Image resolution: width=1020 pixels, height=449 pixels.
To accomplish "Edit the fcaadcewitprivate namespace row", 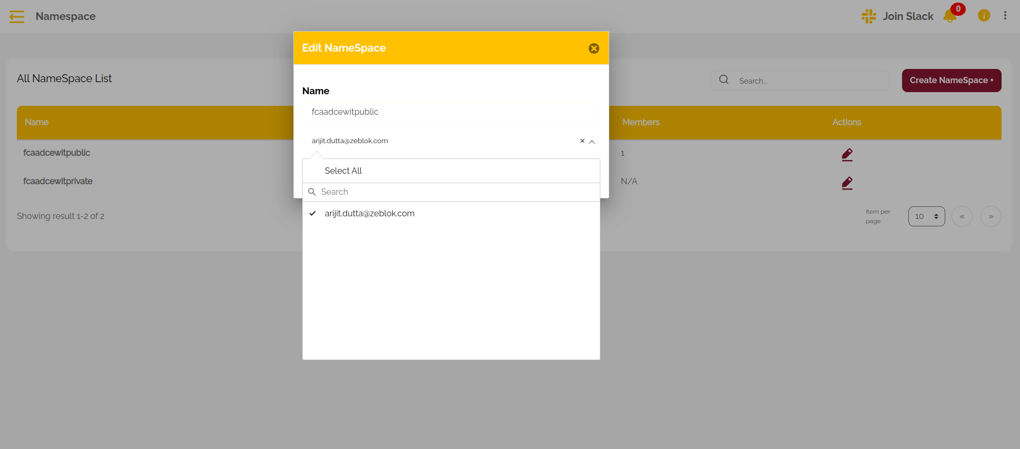I will (847, 183).
